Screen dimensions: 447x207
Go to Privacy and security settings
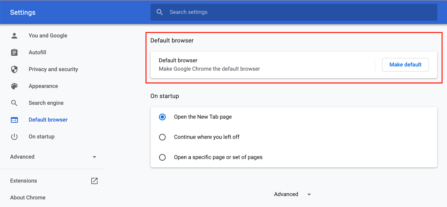click(x=53, y=69)
